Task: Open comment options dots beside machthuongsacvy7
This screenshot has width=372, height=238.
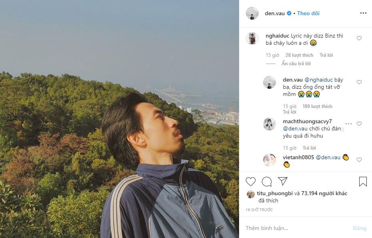Action: (348, 124)
